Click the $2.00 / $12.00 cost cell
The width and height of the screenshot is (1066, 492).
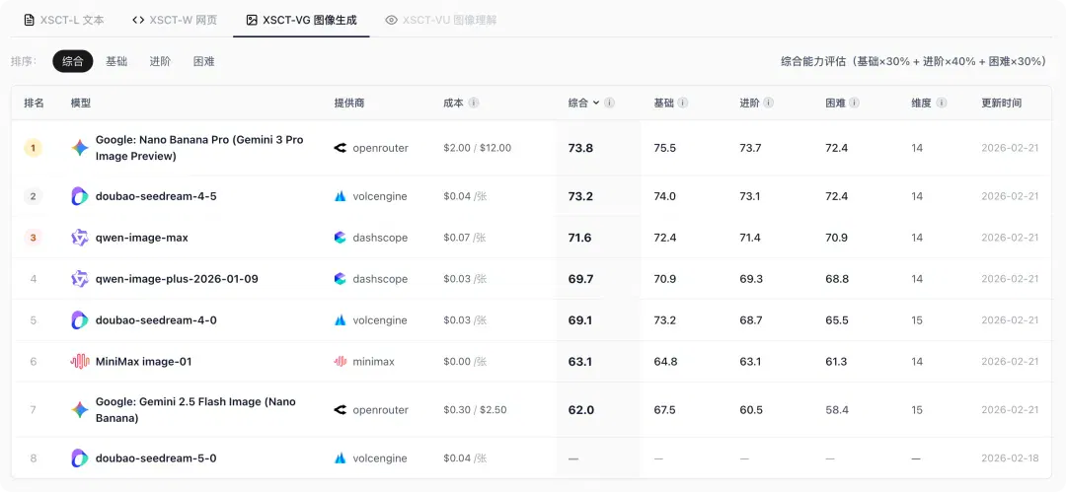coord(478,148)
